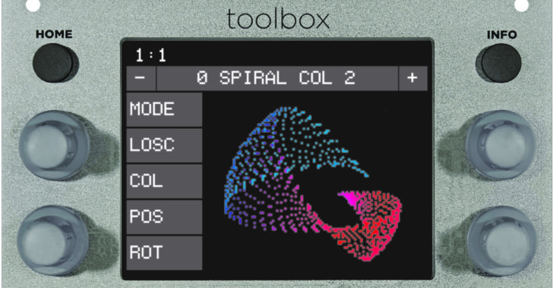
Task: Select the MODE menu entry
Action: pos(164,109)
